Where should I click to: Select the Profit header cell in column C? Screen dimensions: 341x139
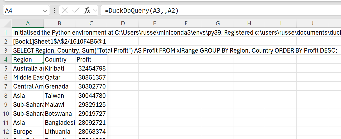[91, 59]
